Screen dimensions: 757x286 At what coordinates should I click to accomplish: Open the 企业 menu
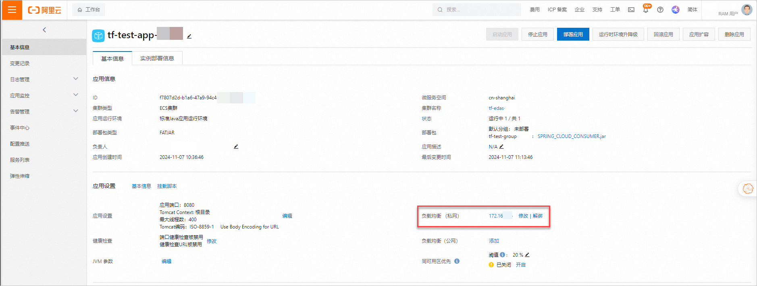pyautogui.click(x=580, y=10)
